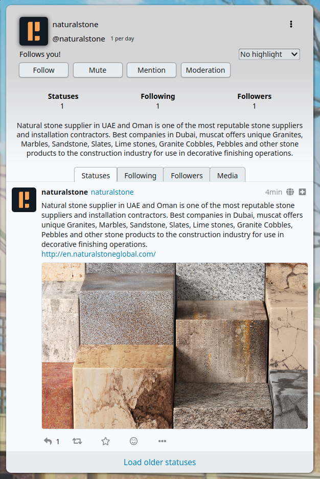This screenshot has width=320, height=479.
Task: Switch to the Following tab
Action: 140,176
